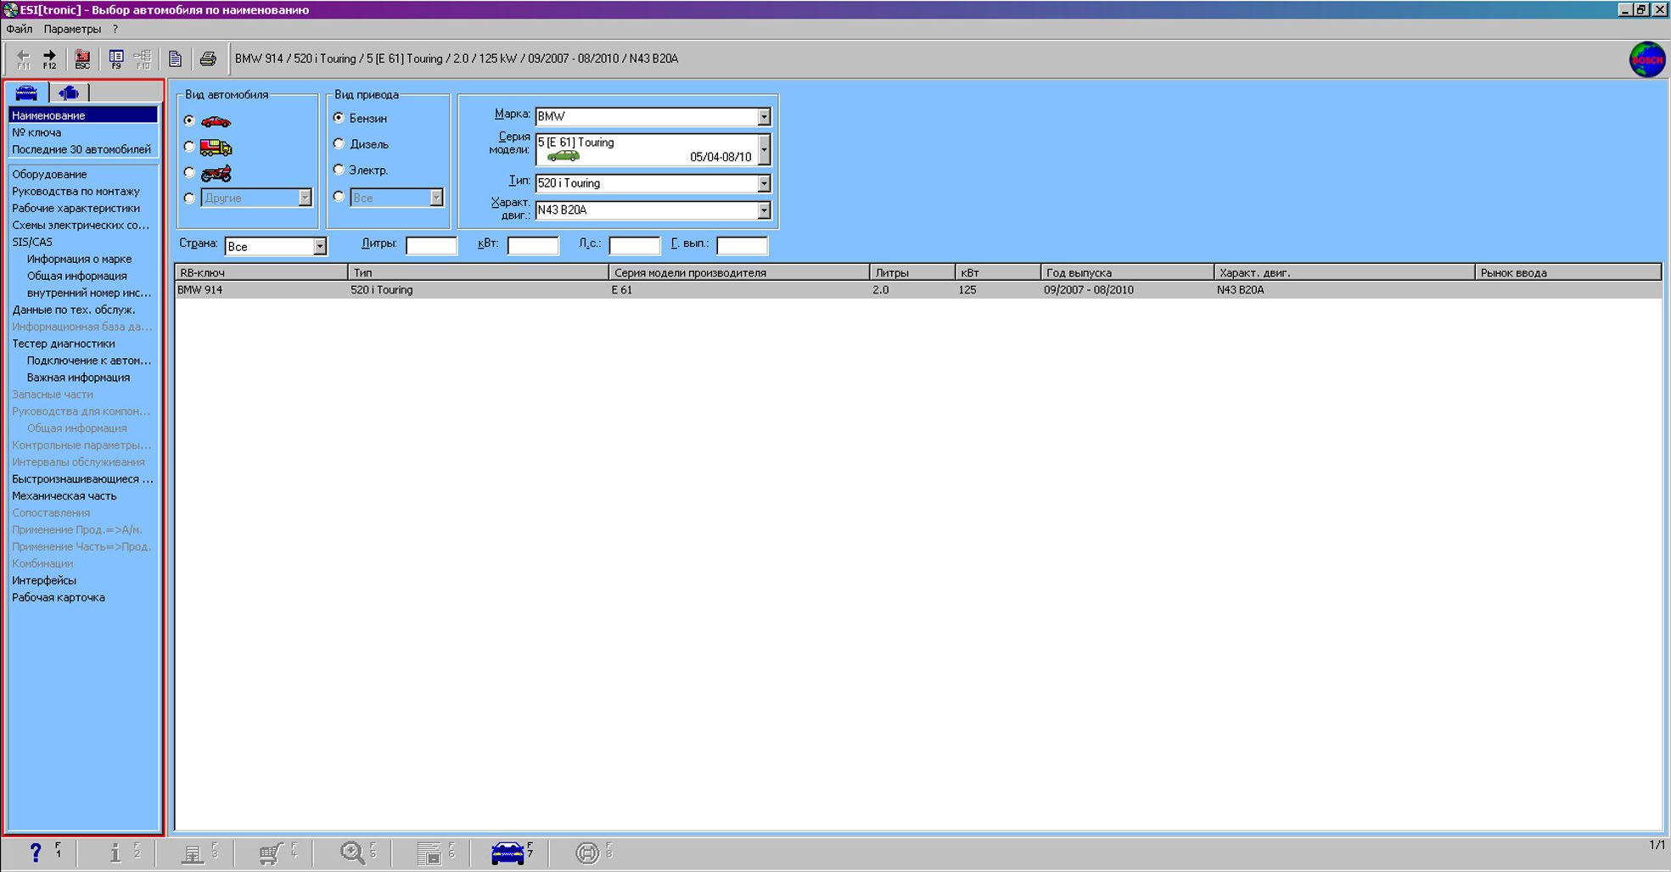Select the Дизель drive type radio button
Viewport: 1671px width, 872px height.
[x=339, y=144]
